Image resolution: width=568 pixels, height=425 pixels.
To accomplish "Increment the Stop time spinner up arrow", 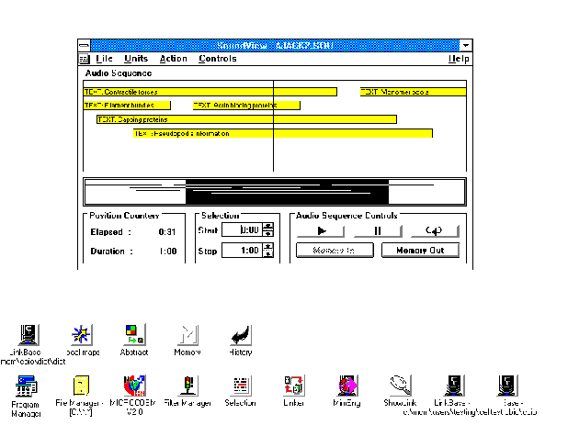I will tap(268, 246).
